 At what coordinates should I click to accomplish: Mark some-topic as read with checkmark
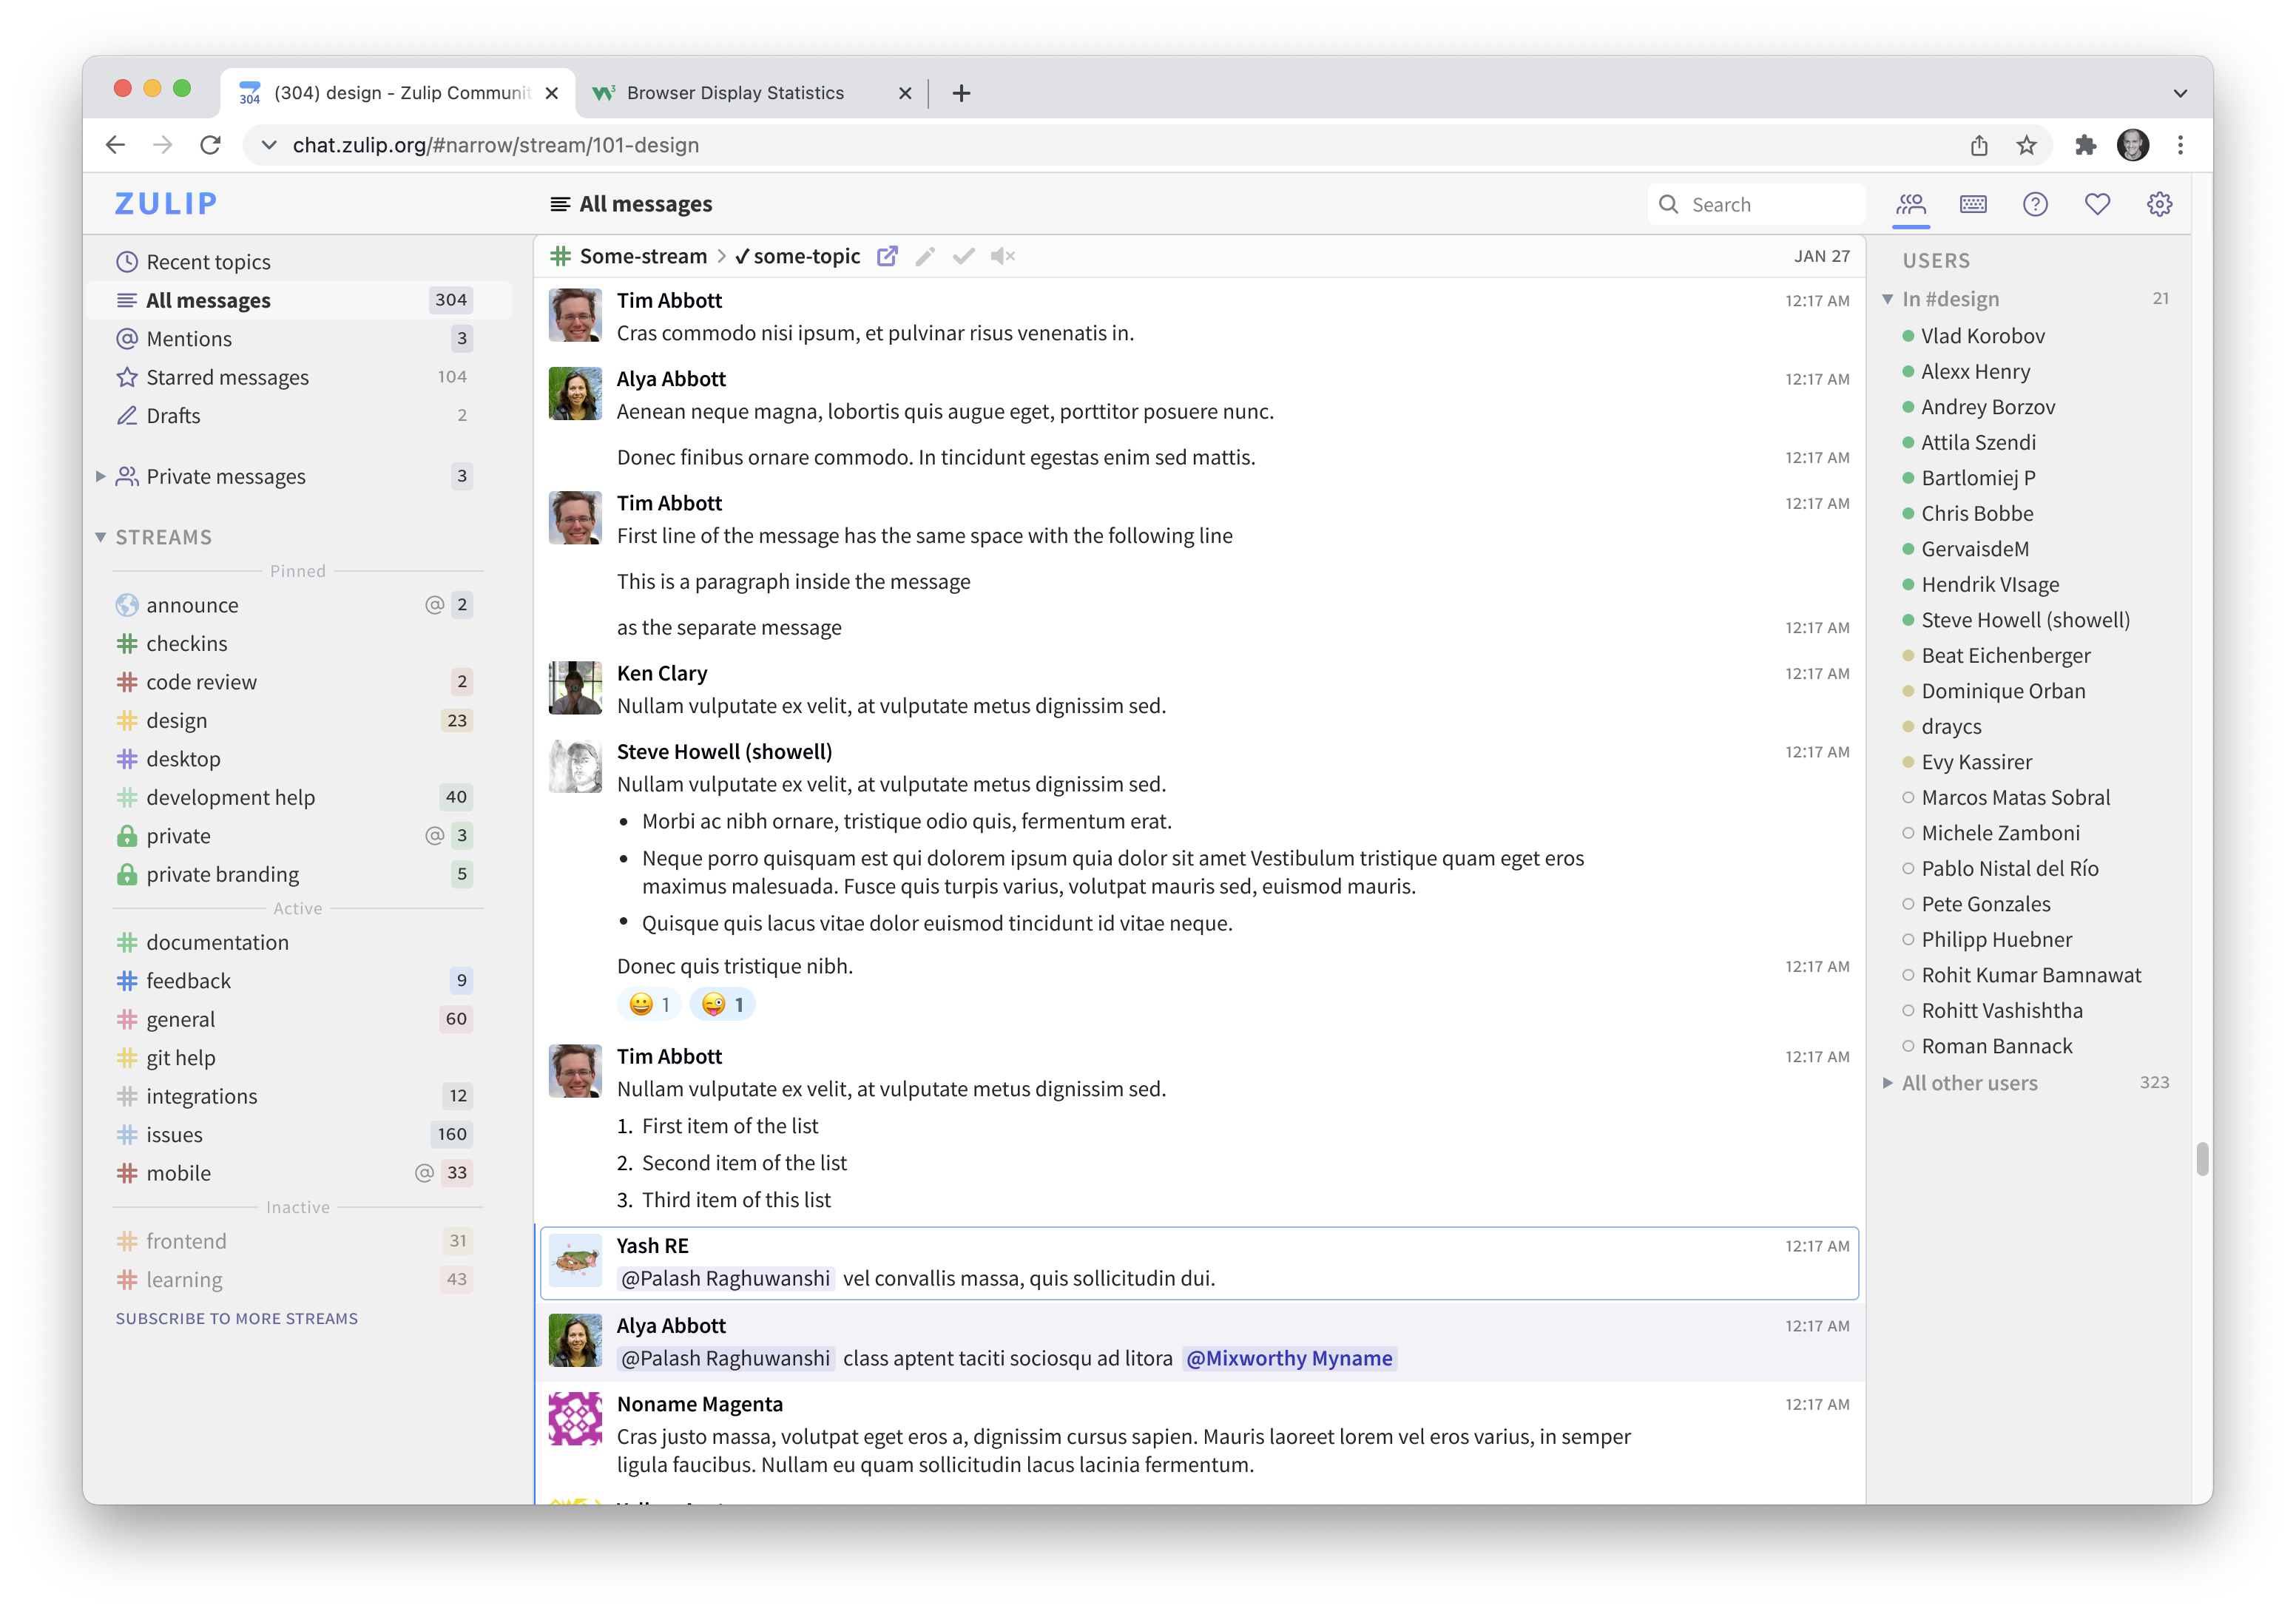click(963, 256)
